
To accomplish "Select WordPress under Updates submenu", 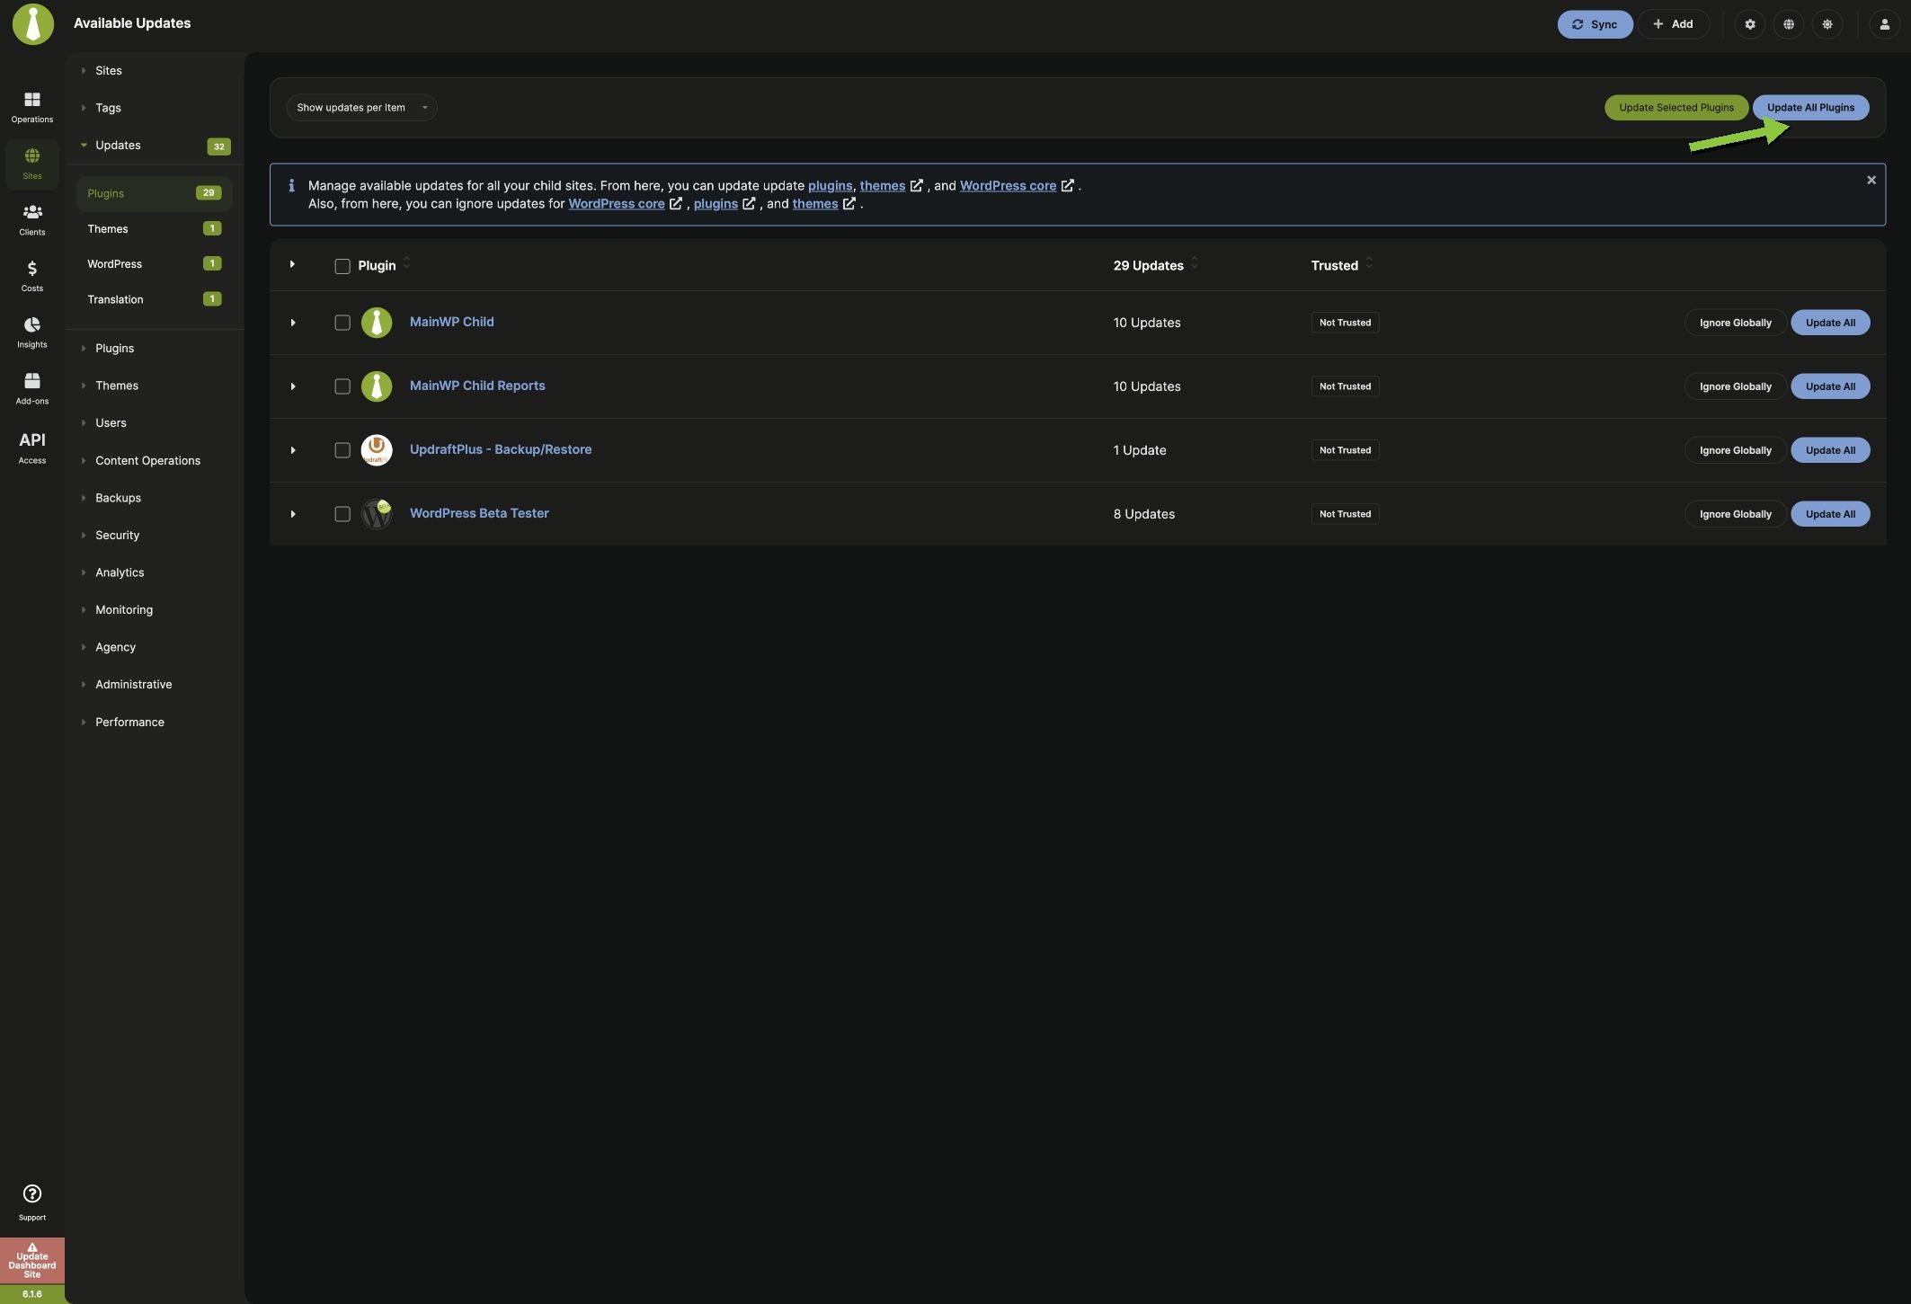I will tap(154, 264).
